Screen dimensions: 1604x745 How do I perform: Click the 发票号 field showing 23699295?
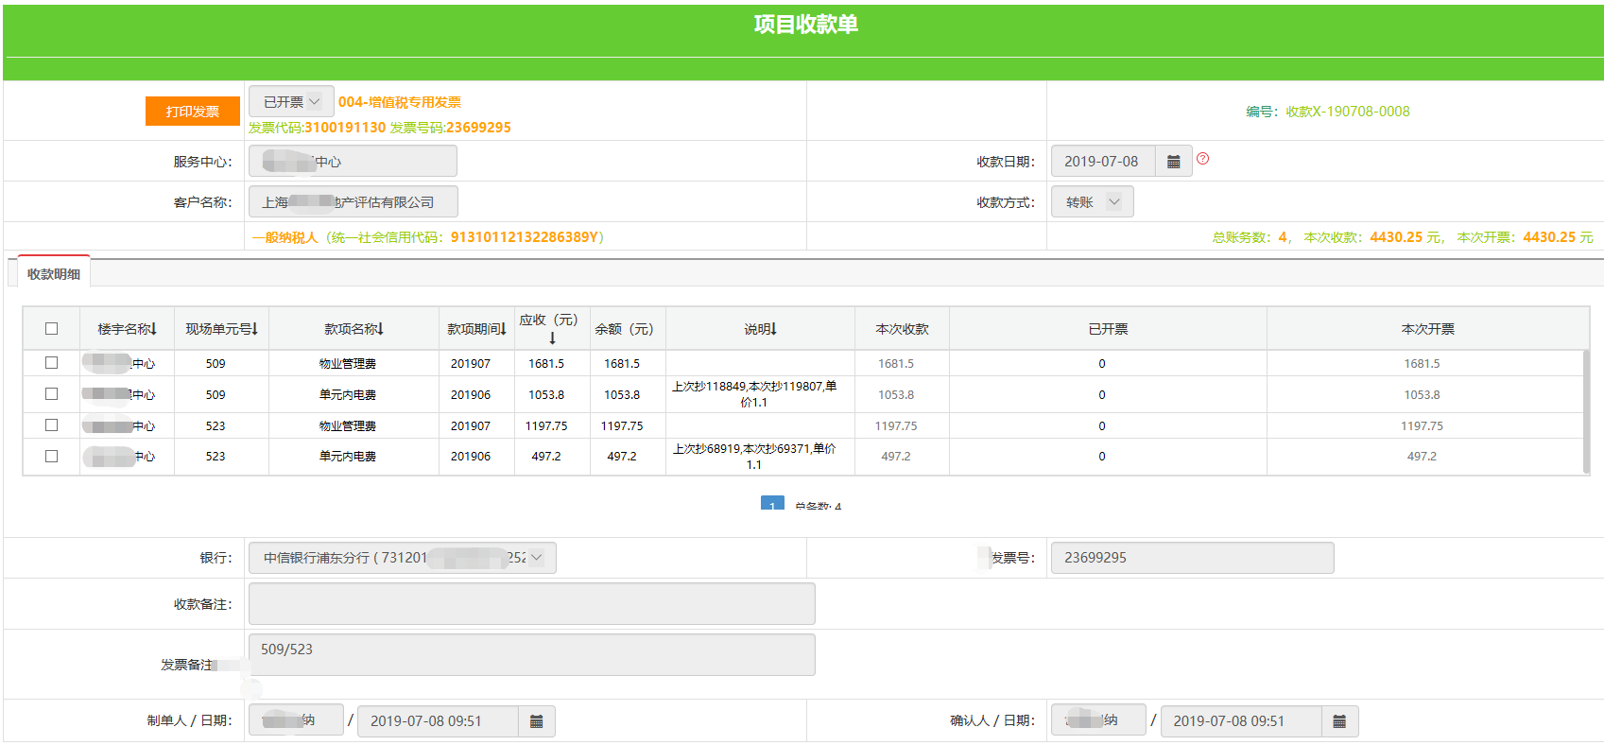pos(1191,558)
